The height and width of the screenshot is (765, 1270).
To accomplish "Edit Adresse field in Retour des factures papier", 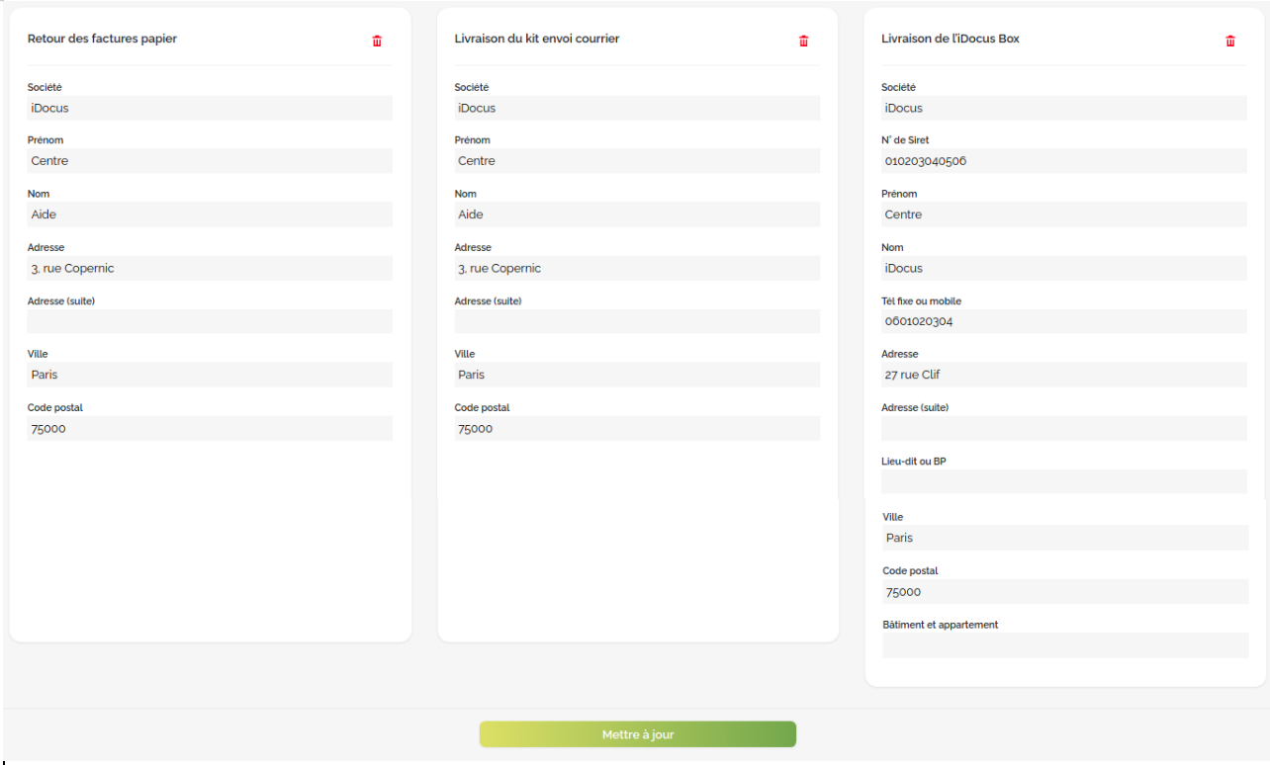I will [210, 268].
